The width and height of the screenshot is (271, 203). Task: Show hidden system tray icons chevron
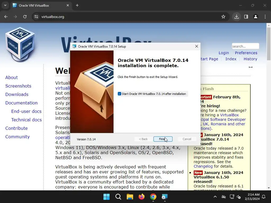click(x=215, y=197)
